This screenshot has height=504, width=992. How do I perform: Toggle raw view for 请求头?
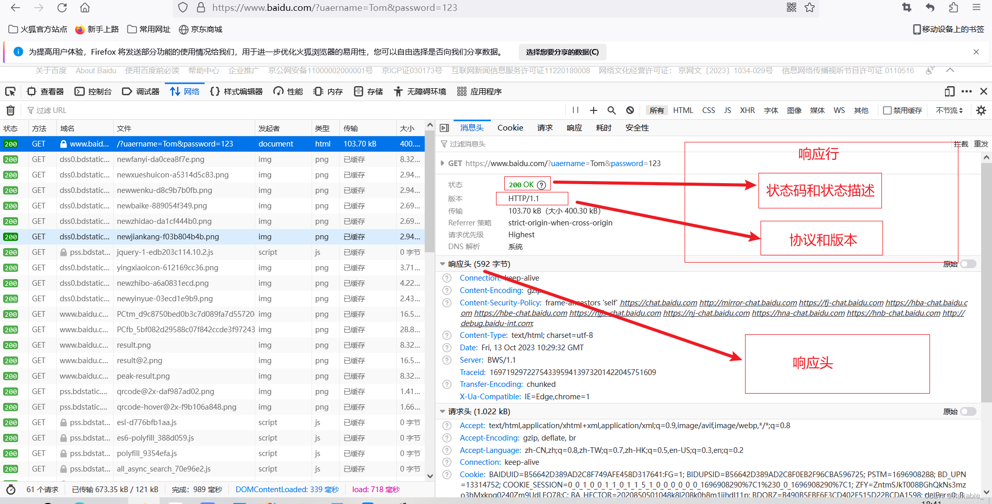[968, 412]
